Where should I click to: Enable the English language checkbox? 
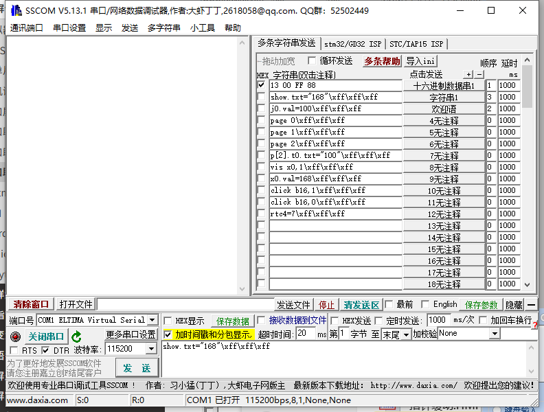(425, 304)
